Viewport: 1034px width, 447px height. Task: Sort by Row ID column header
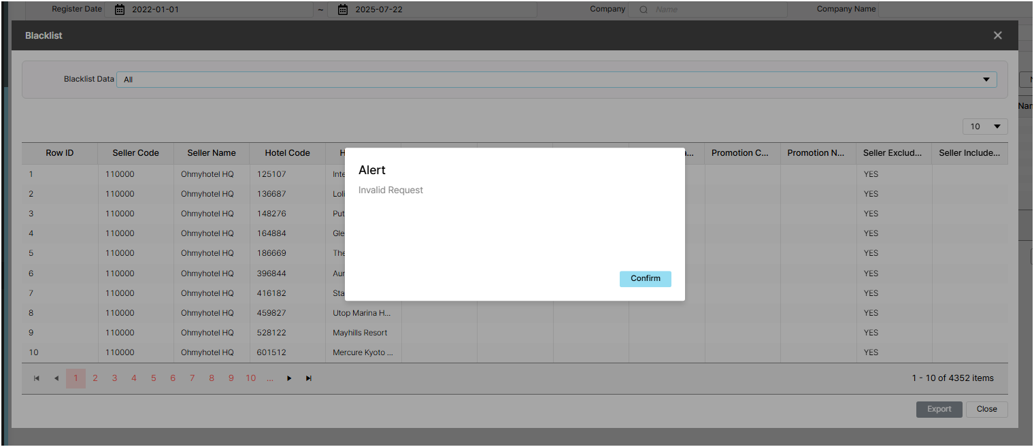click(x=60, y=153)
